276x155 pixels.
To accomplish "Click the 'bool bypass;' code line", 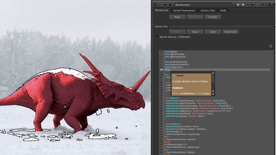I will point(171,51).
